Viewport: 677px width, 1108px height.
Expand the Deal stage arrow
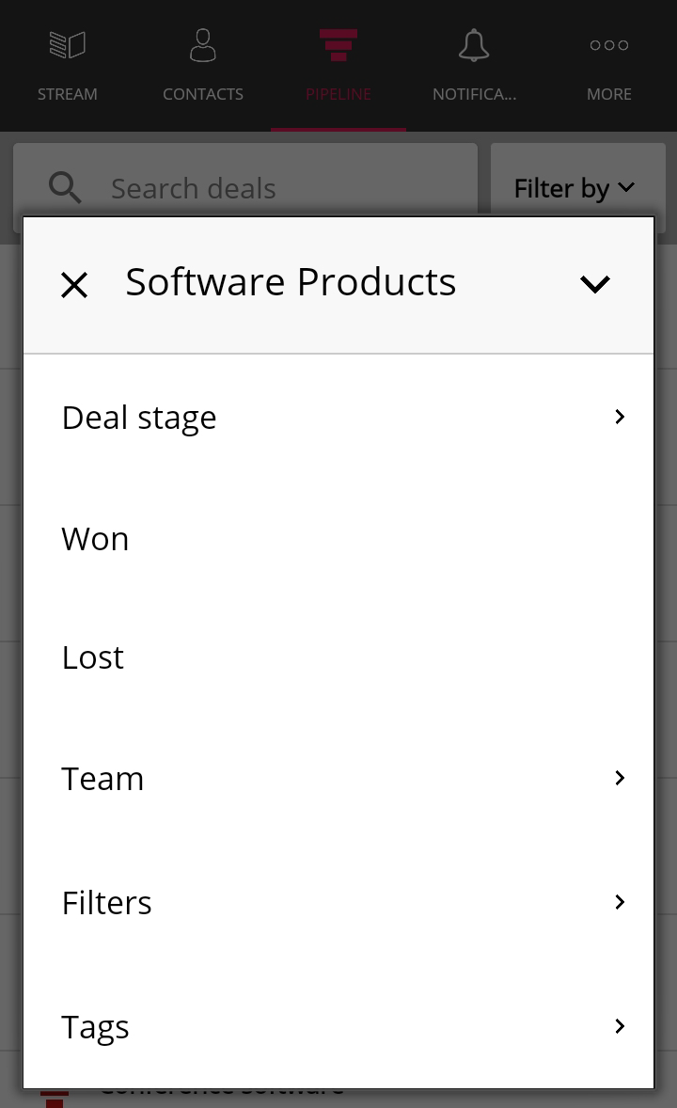click(x=620, y=417)
